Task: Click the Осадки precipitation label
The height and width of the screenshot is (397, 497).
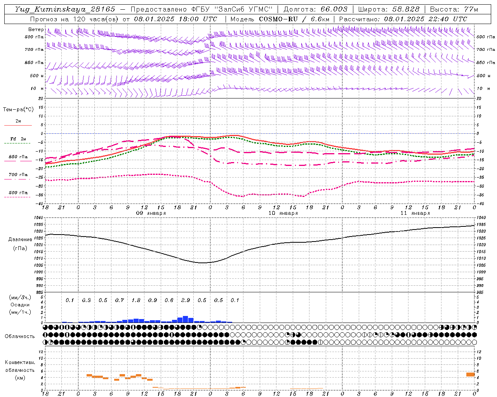Action: click(20, 305)
